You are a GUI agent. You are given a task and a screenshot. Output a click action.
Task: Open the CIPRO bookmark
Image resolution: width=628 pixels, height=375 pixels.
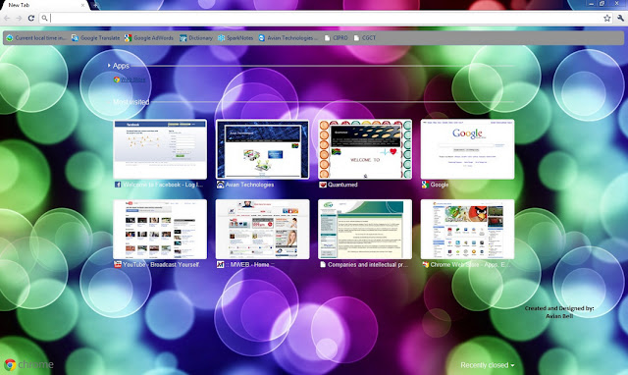tap(336, 38)
